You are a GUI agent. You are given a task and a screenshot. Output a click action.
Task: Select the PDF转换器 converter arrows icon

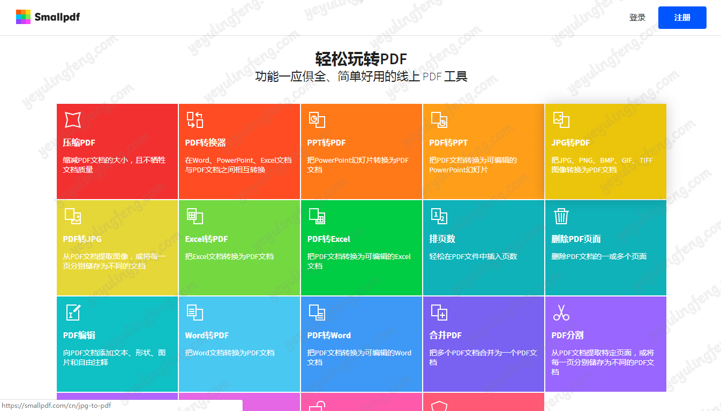[194, 120]
